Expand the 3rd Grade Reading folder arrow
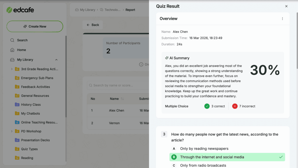Viewport: 298px width, 168px height. 12,69
